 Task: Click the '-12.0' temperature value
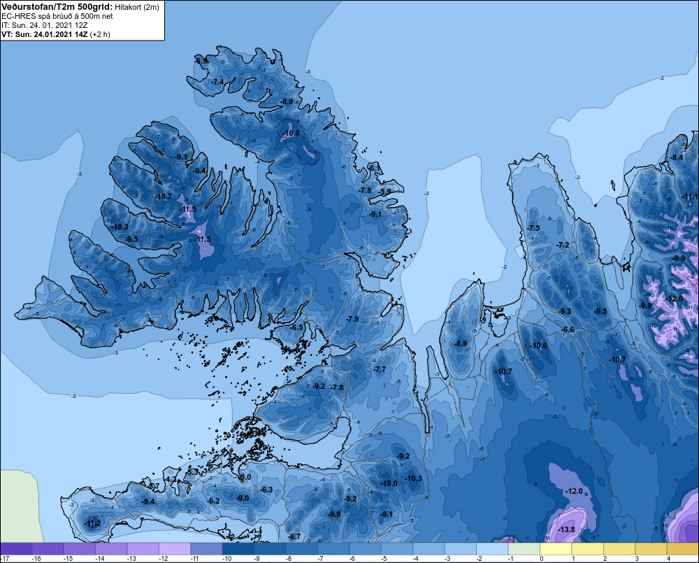[x=574, y=491]
